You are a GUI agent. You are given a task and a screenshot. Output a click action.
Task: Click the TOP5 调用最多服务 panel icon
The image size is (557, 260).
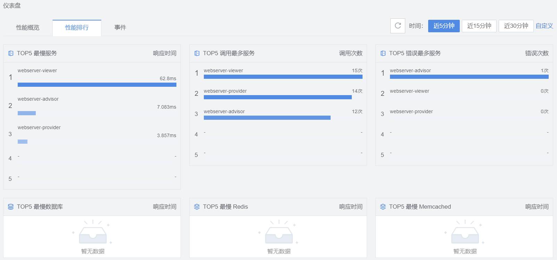(197, 53)
